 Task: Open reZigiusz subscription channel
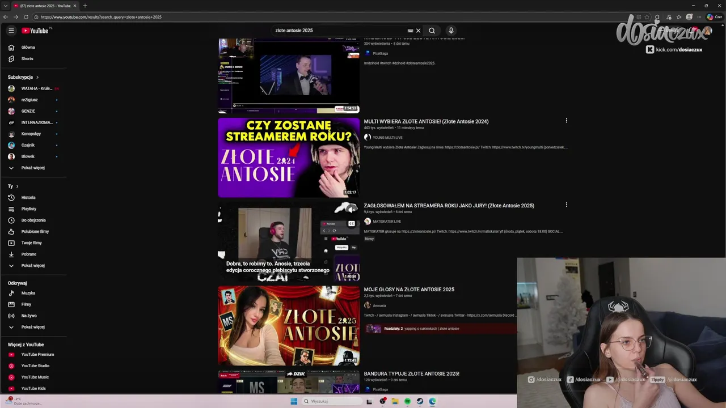(33, 100)
